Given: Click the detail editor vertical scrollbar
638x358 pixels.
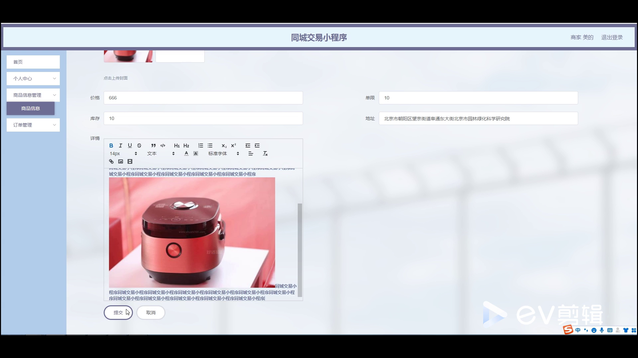Looking at the screenshot, I should [x=300, y=250].
